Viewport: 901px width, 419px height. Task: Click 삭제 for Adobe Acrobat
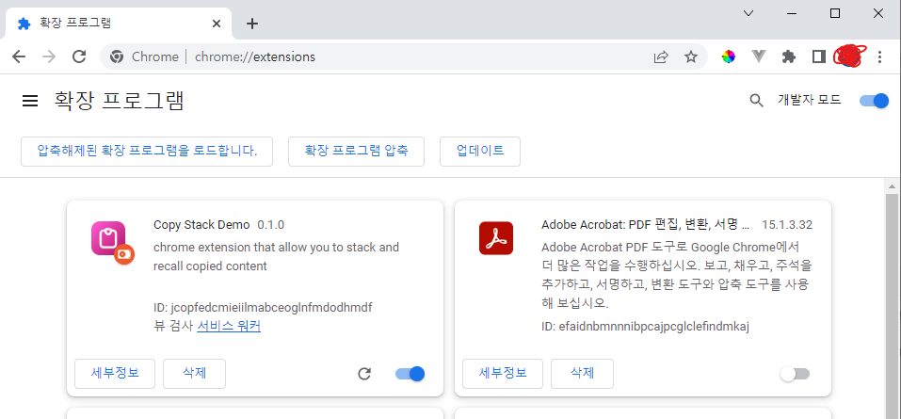coord(582,374)
